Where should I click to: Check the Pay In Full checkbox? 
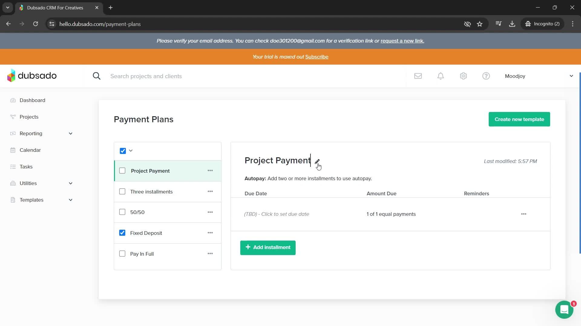[x=122, y=254]
